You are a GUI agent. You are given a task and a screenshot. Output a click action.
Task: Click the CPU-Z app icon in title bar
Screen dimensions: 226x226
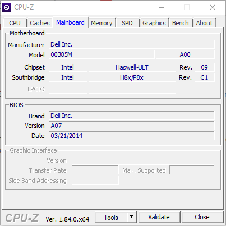pos(7,7)
